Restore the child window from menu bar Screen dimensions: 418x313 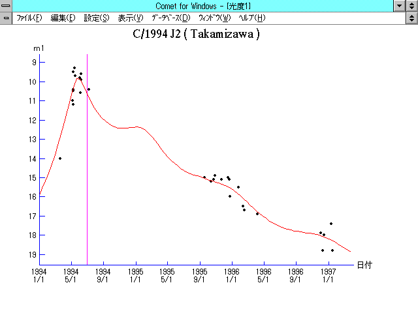pos(411,18)
